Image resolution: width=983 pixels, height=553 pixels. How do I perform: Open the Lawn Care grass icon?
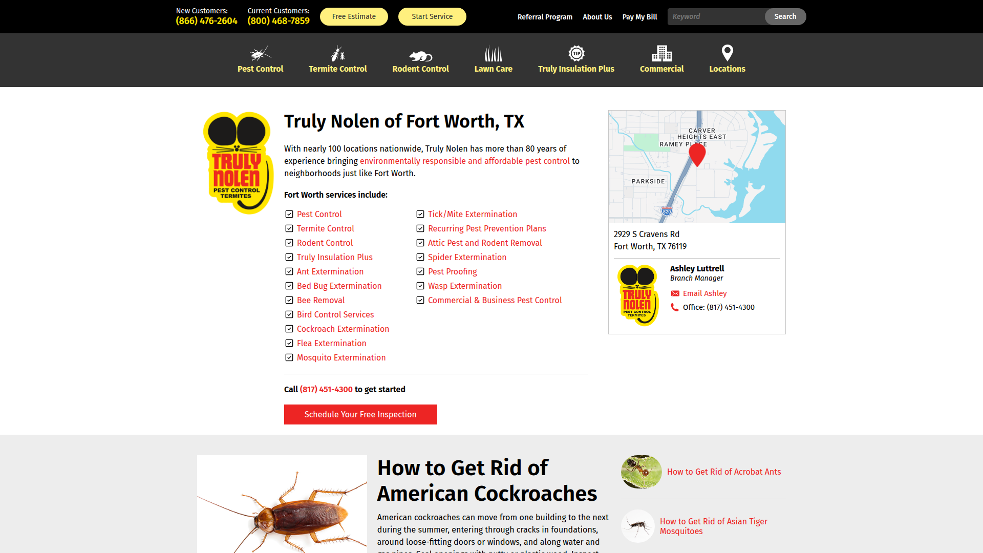494,54
